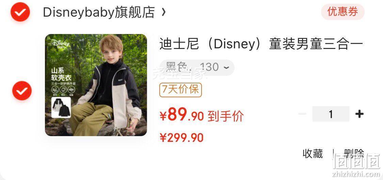Click the 值值值 zhizhizhi.com watermark logo
Screen dimensions: 383x180
(356, 165)
